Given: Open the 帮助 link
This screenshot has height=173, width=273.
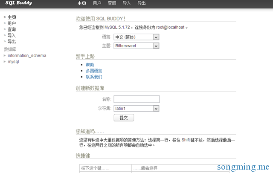Looking at the screenshot, I should (90, 65).
